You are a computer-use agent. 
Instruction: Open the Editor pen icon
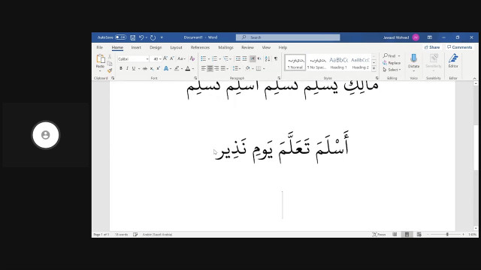coord(453,61)
